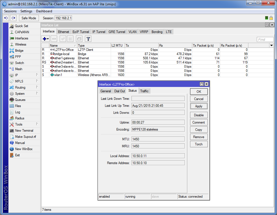Viewport: 277px width, 215px height.
Task: Open the Sessions menu
Action: tap(10, 11)
